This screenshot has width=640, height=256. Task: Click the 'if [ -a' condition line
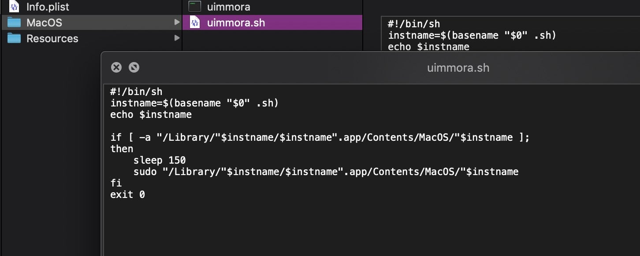[320, 137]
